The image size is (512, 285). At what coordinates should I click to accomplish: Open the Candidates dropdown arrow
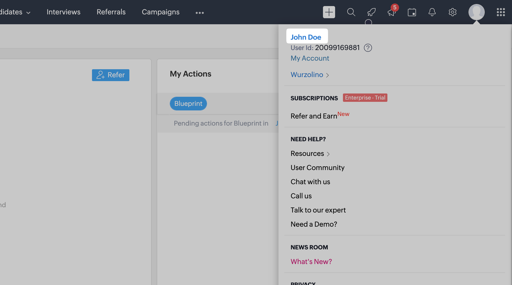(28, 13)
